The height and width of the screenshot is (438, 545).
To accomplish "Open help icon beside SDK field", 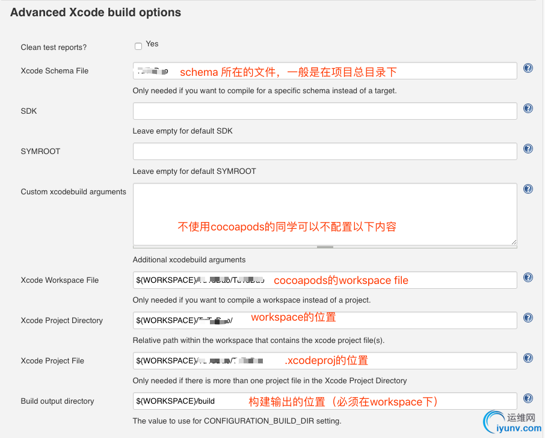I will pos(528,108).
